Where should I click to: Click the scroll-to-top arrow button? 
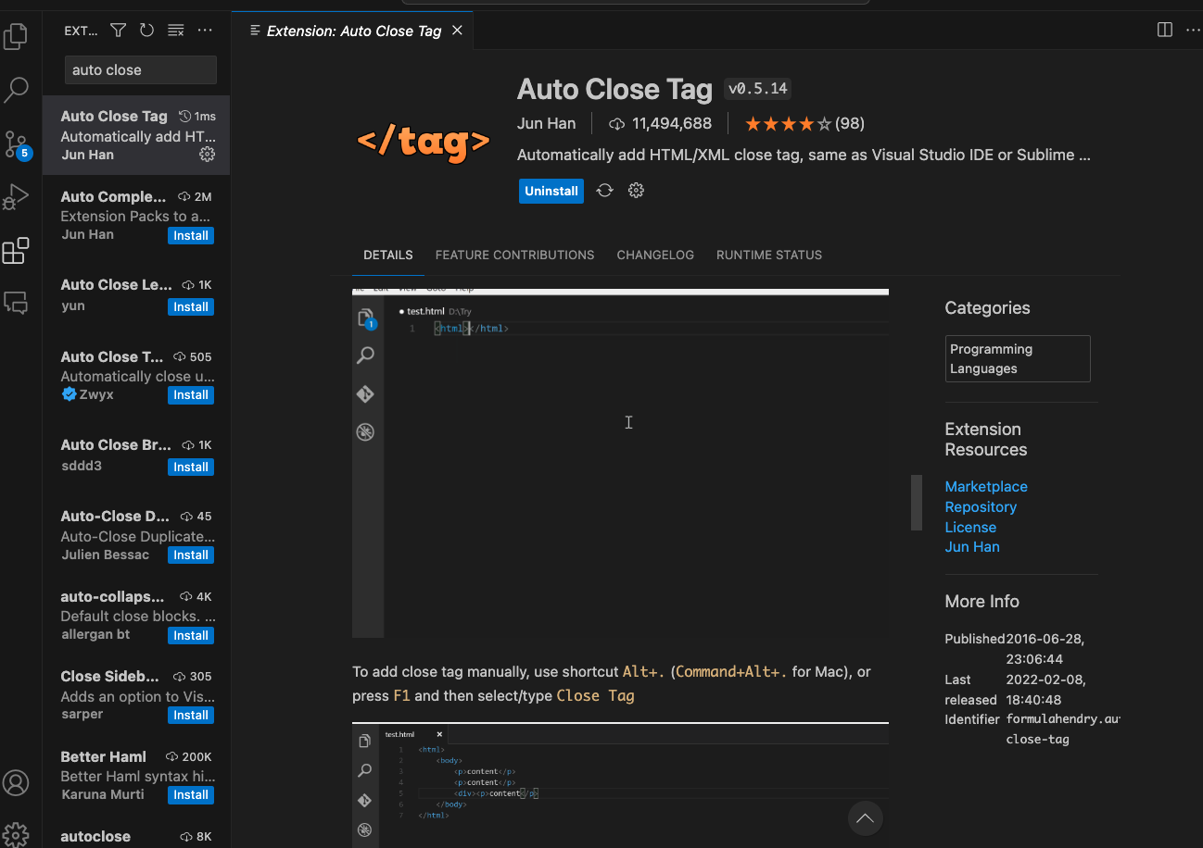[x=865, y=817]
